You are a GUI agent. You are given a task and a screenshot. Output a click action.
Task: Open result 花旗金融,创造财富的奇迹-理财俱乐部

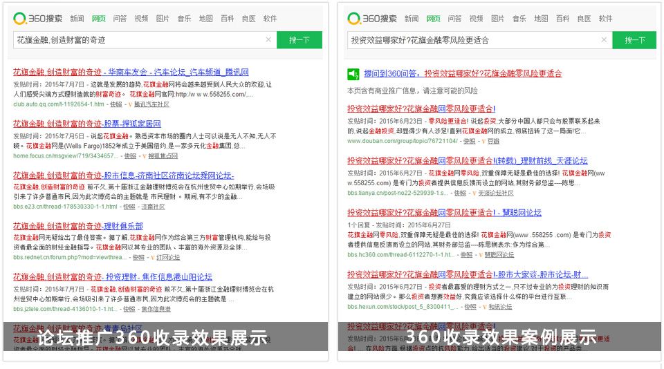pos(78,226)
